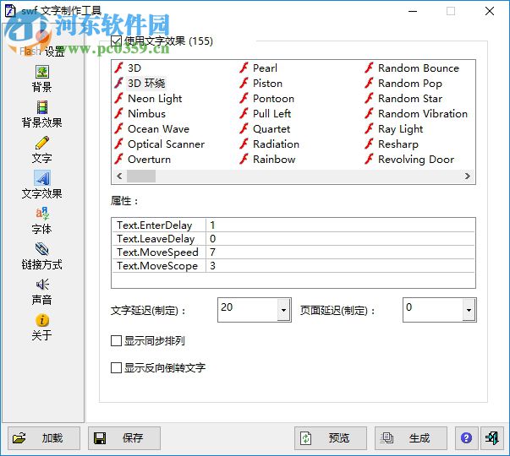Select the Pull Left effect
510x456 pixels.
point(271,114)
